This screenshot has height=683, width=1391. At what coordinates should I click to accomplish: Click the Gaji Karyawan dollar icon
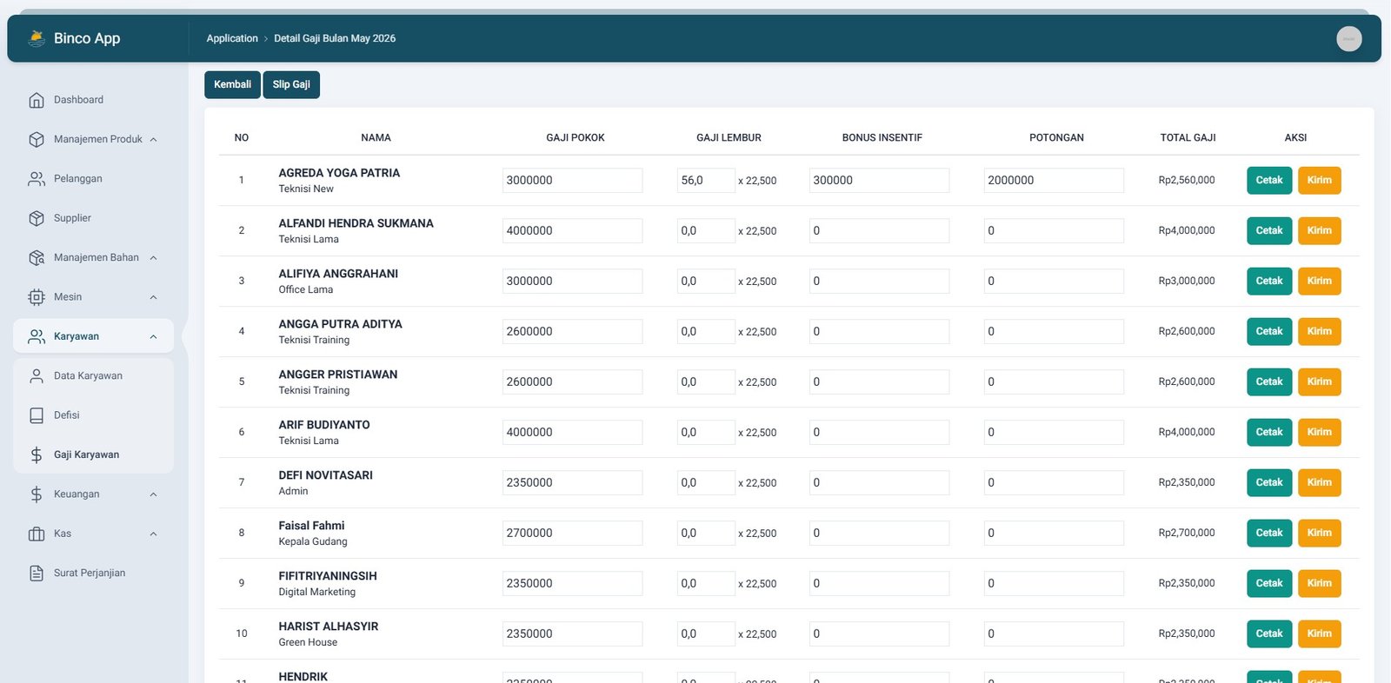(37, 454)
